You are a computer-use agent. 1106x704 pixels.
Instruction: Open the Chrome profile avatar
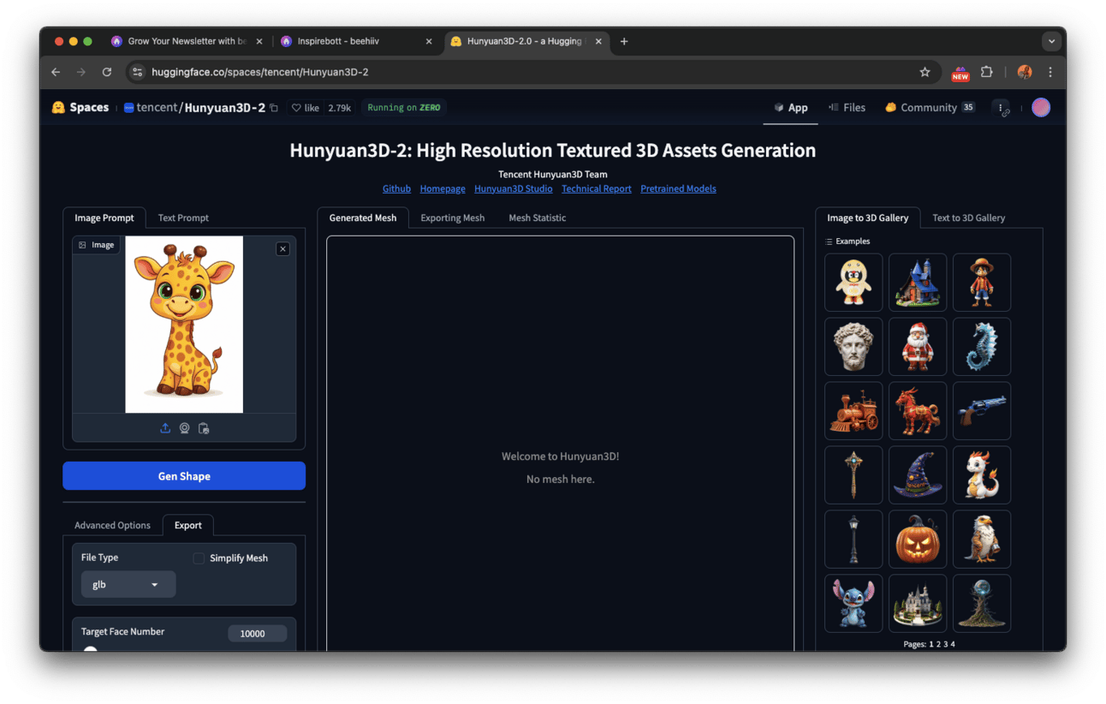pyautogui.click(x=1025, y=72)
